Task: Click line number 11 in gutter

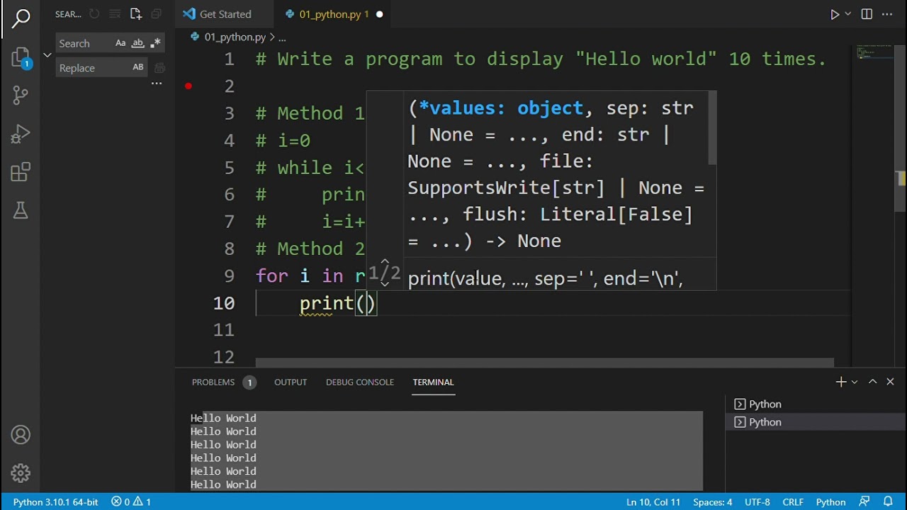Action: click(x=224, y=330)
